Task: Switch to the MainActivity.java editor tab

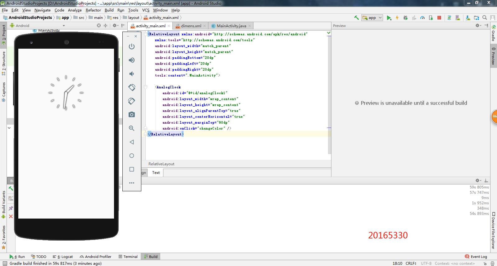Action: pyautogui.click(x=231, y=26)
